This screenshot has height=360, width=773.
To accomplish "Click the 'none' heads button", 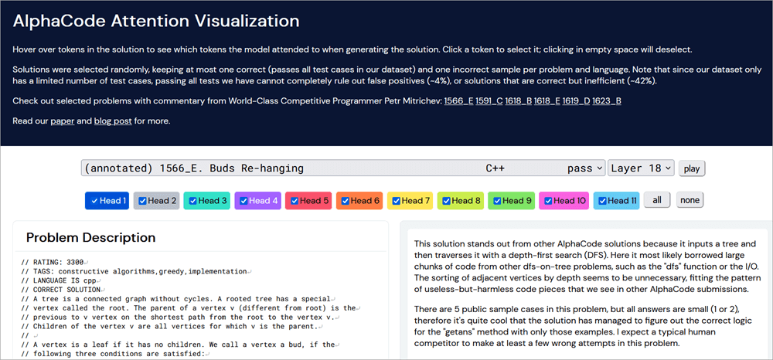I will click(690, 201).
